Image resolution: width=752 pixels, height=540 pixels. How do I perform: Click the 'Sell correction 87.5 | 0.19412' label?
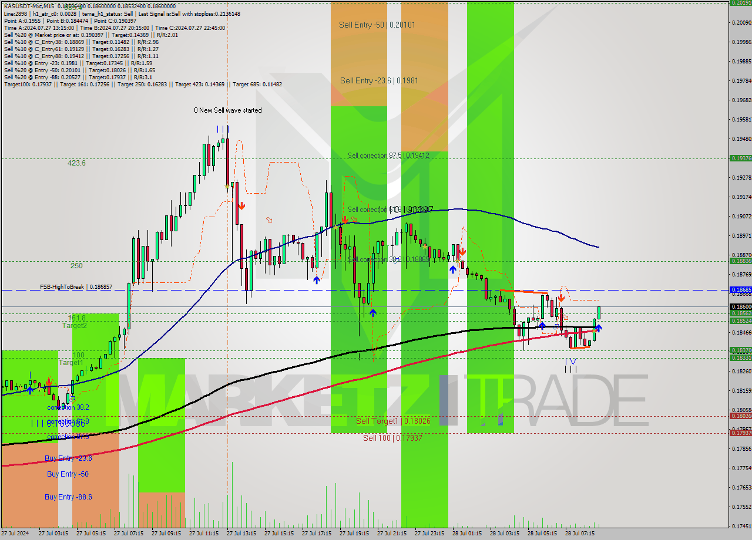coord(388,156)
